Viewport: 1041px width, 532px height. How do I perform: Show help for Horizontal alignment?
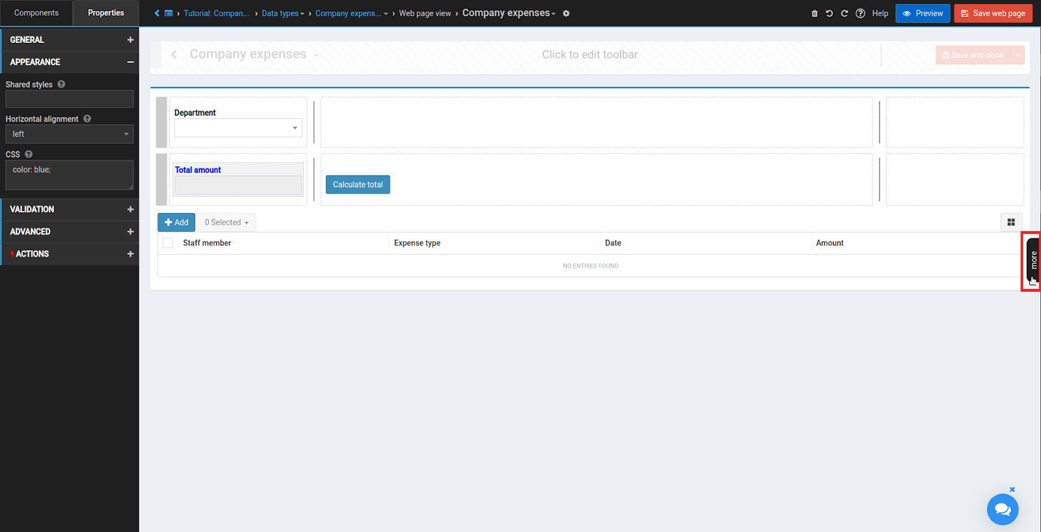pyautogui.click(x=87, y=118)
